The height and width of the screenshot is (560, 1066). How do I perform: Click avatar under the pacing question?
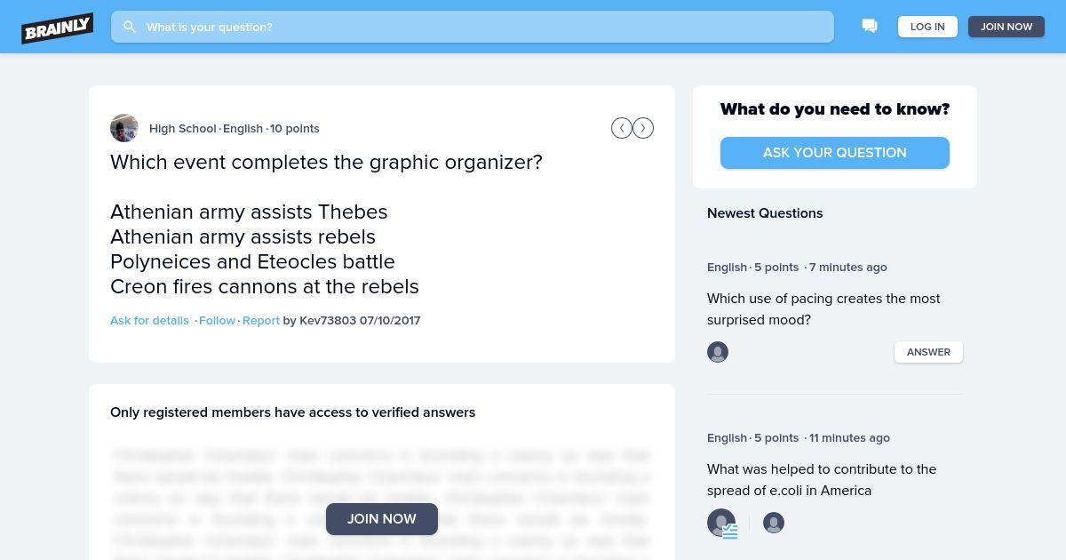(718, 352)
